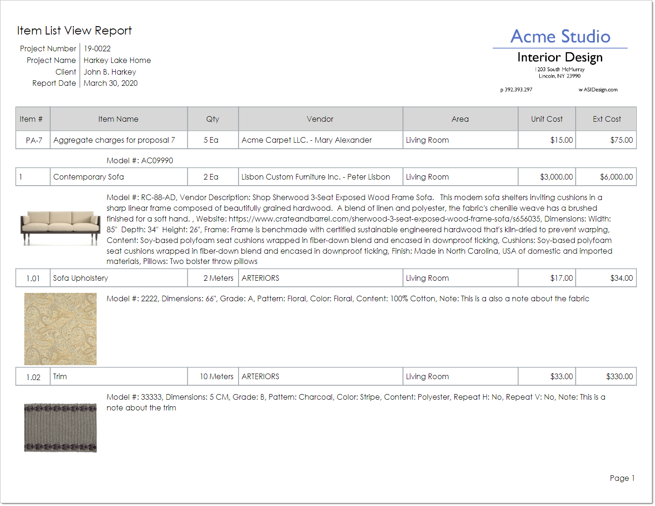
Task: Click the '5 Ea' quantity cell
Action: click(213, 140)
